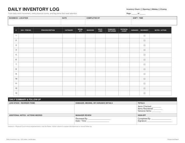Select the Reorder box in row 6
185x143 pixels.
(144, 60)
